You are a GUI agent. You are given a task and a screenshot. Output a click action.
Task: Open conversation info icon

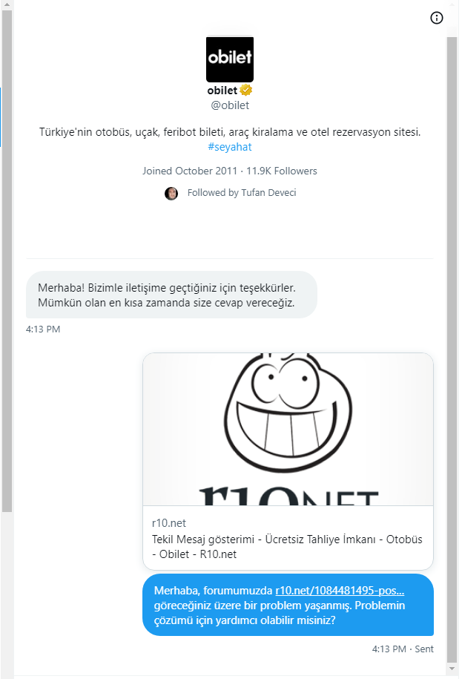437,18
